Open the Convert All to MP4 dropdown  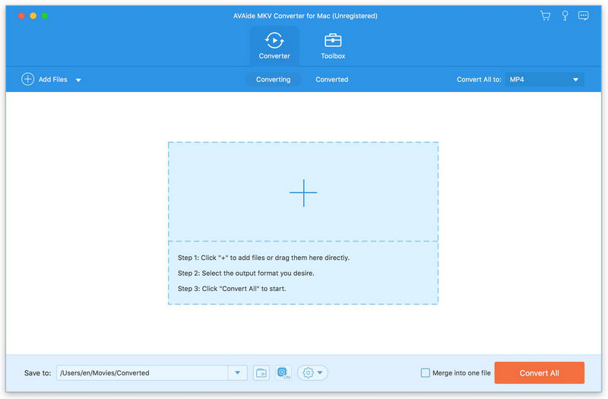pos(544,79)
